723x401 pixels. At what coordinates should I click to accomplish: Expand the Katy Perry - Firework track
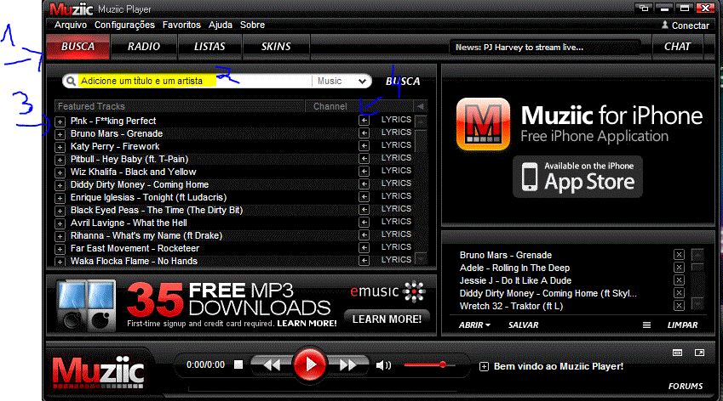coord(60,147)
